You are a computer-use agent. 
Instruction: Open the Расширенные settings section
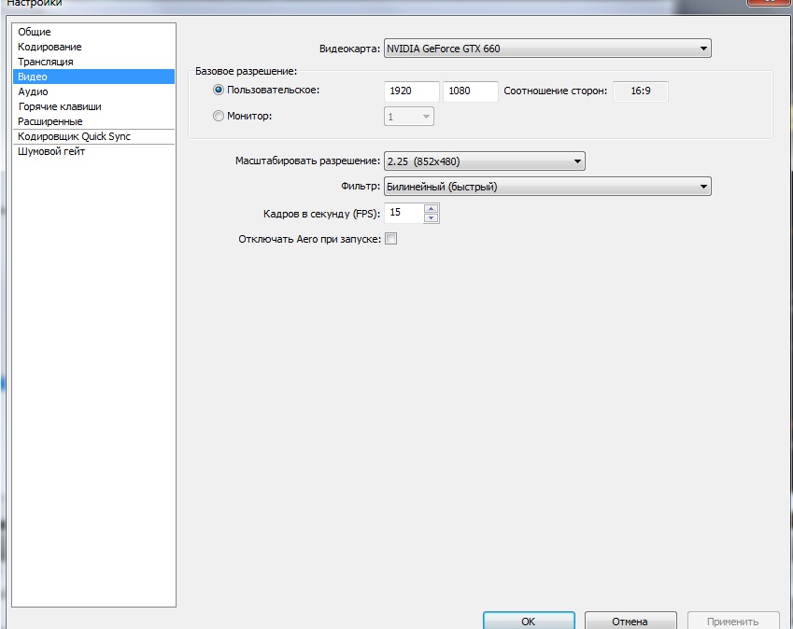pyautogui.click(x=93, y=121)
